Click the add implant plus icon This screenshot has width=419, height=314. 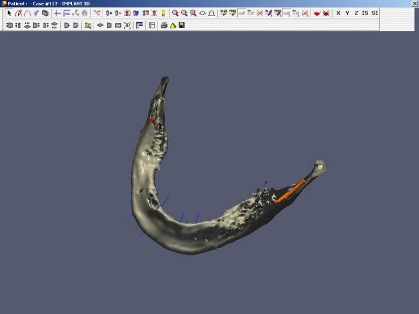click(109, 13)
